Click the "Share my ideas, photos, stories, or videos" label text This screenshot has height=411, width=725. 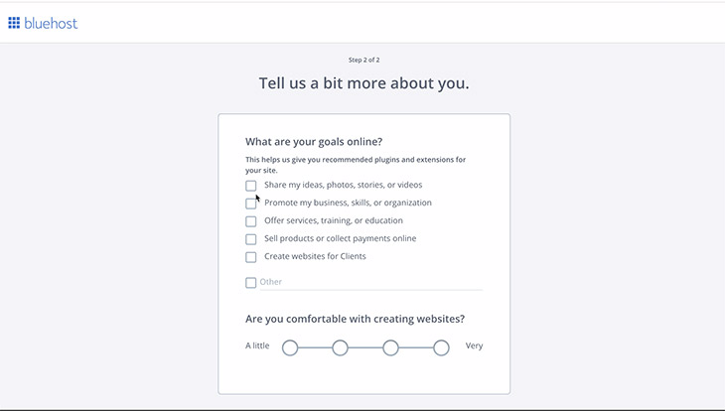click(343, 185)
